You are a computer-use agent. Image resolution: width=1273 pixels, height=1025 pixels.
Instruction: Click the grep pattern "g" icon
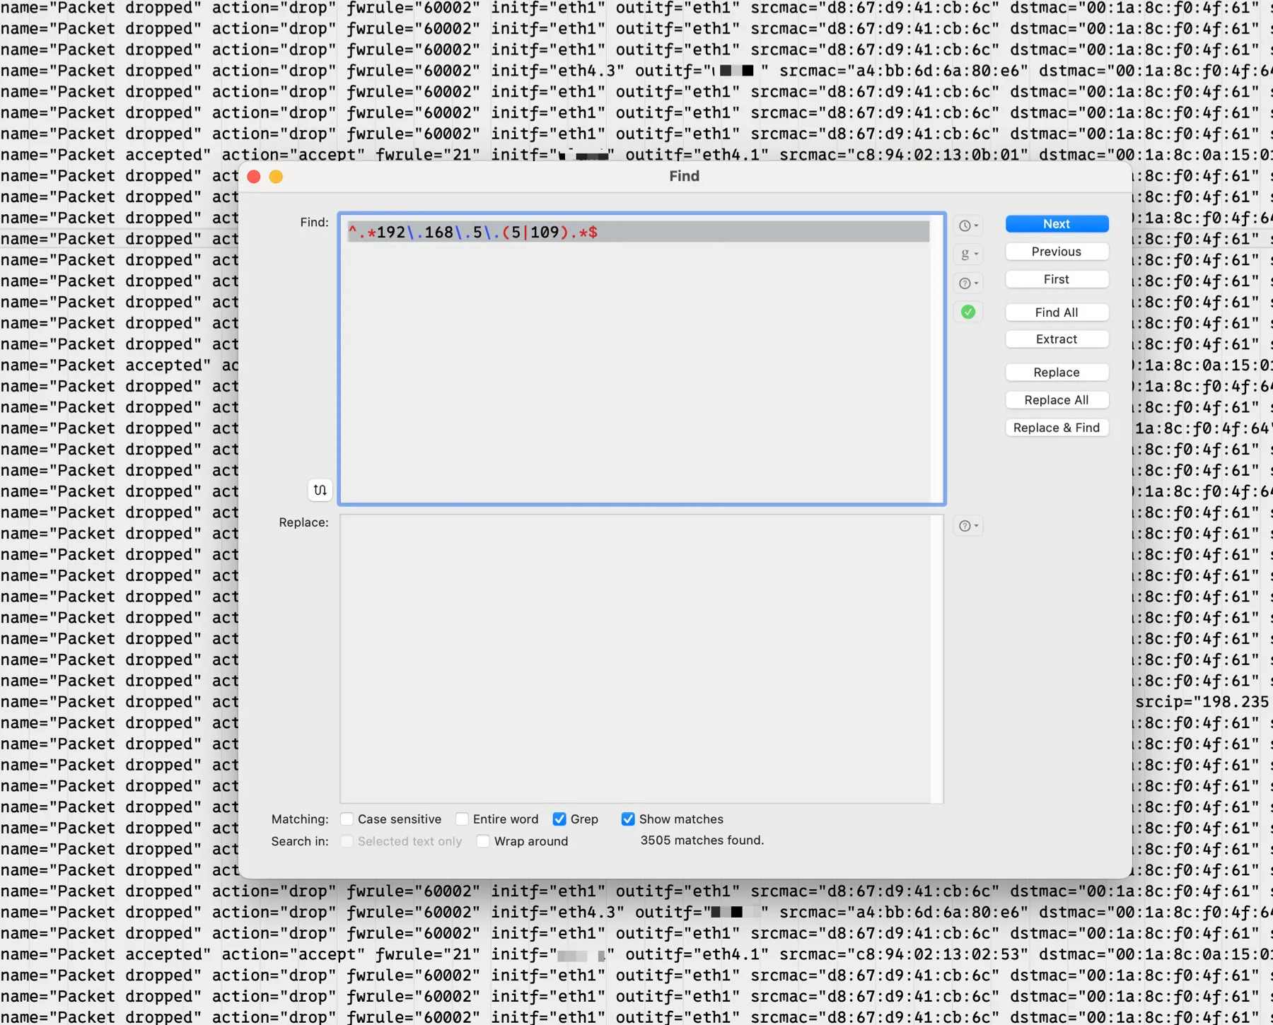966,254
